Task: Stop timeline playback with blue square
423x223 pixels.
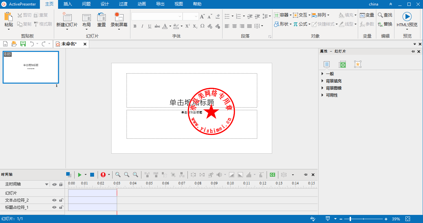Action: click(x=92, y=175)
